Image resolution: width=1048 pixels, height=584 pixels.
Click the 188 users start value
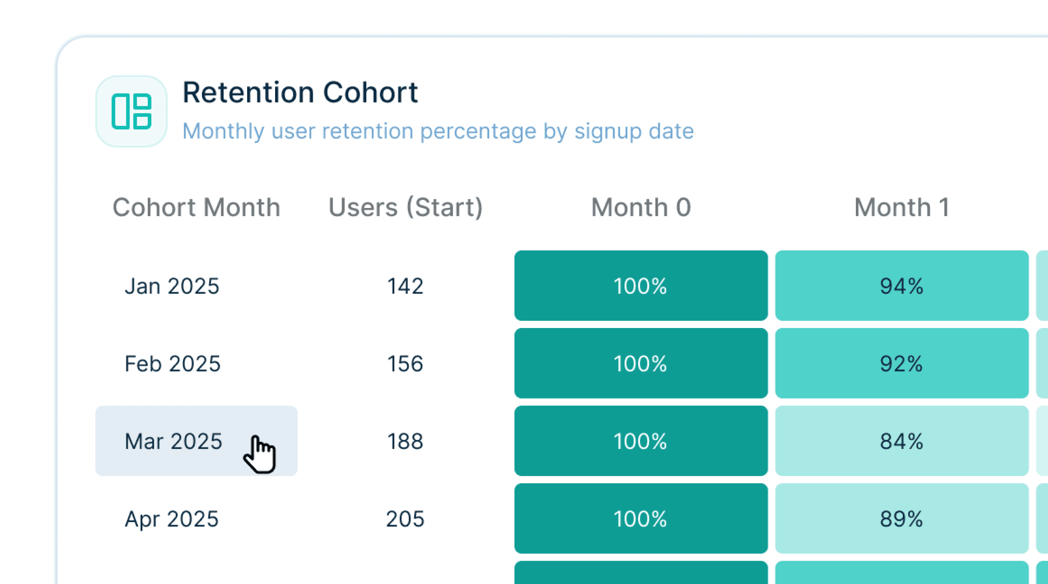pos(405,441)
